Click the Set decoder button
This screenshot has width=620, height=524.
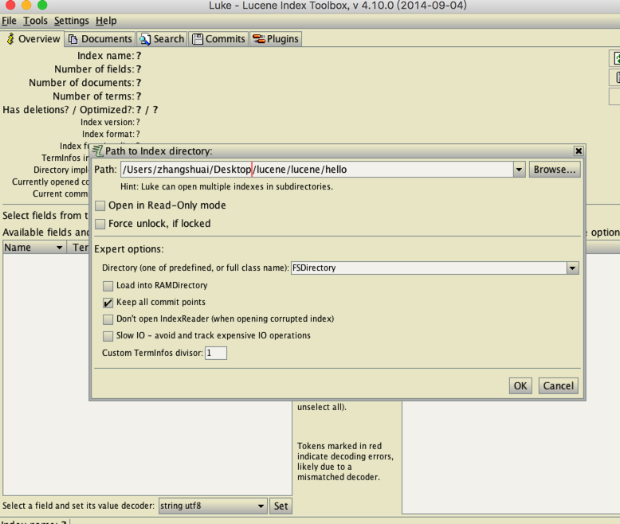pyautogui.click(x=281, y=506)
